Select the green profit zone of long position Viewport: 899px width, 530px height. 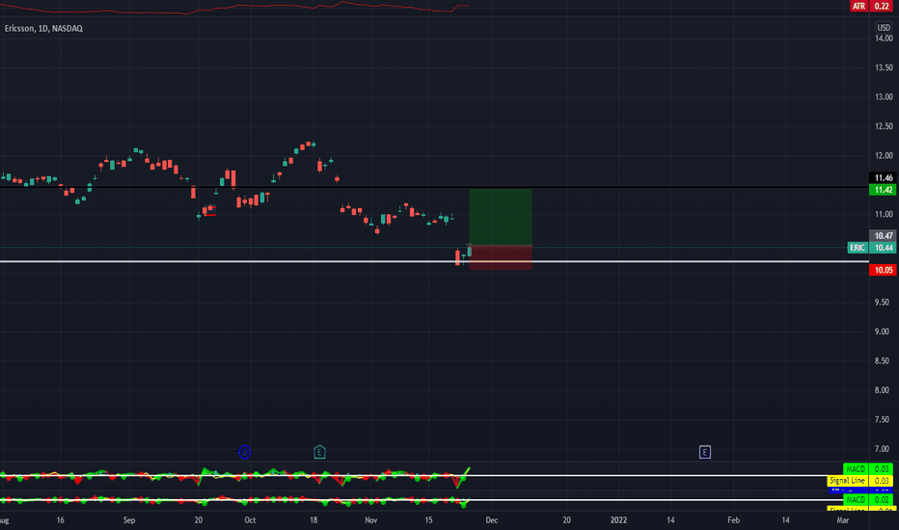[501, 217]
